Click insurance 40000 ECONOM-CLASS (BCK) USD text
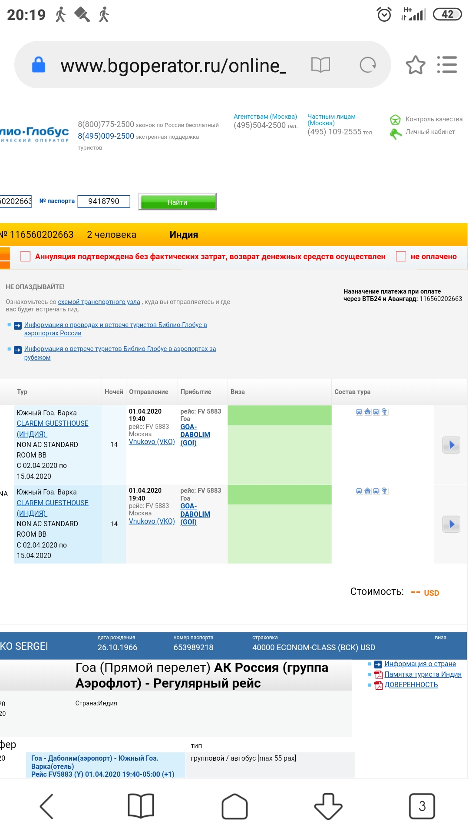Screen dimensions: 469x835 pyautogui.click(x=314, y=647)
